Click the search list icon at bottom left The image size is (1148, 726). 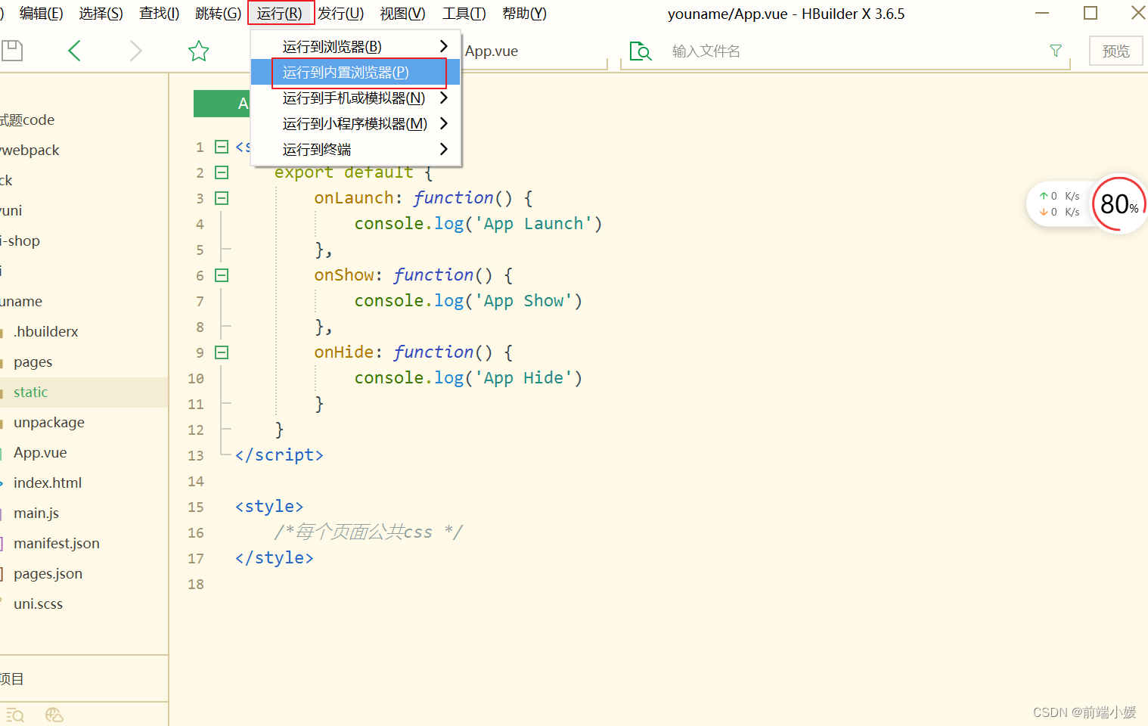tap(15, 715)
